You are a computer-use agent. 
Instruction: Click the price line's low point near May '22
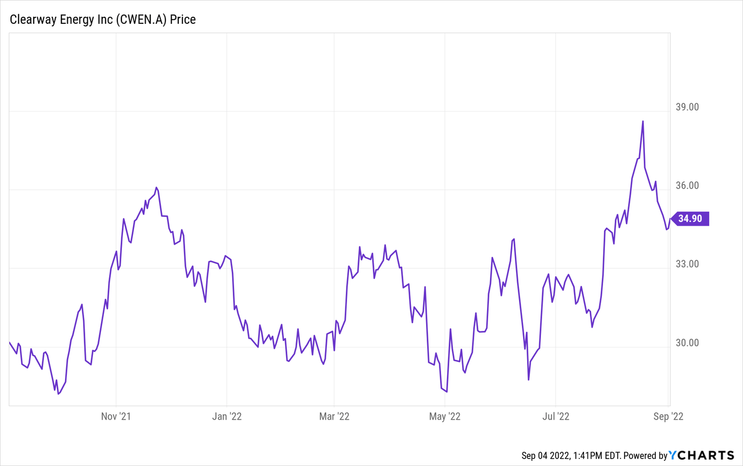click(x=446, y=392)
